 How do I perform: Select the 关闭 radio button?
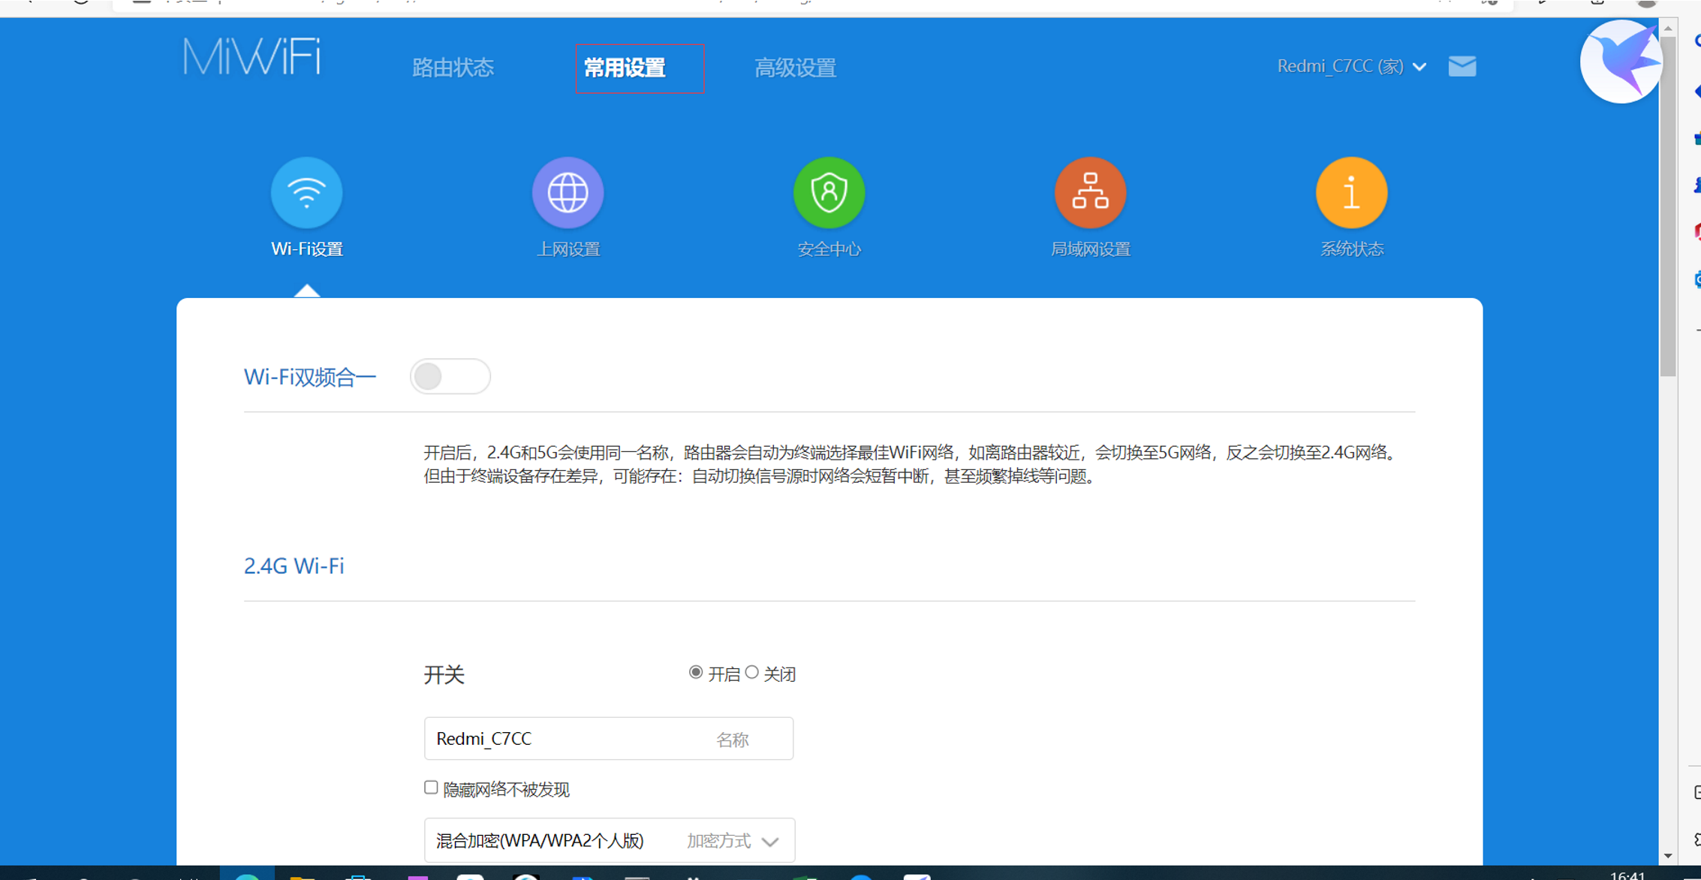click(751, 673)
